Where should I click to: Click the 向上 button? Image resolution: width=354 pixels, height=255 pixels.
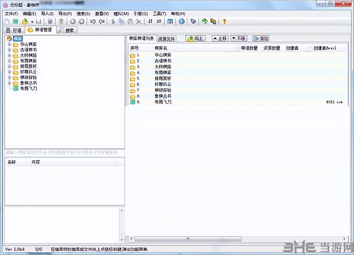[x=196, y=38]
